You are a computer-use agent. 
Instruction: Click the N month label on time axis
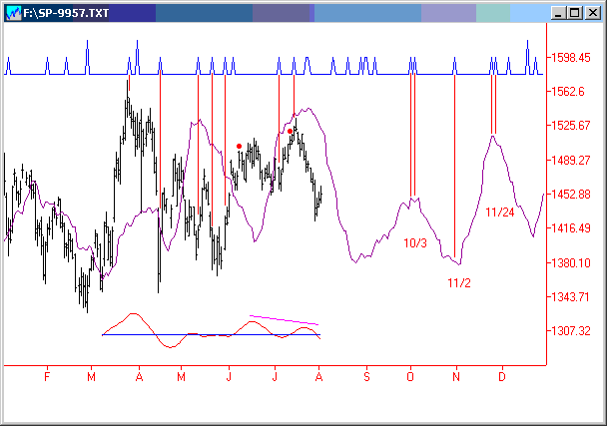(x=456, y=377)
